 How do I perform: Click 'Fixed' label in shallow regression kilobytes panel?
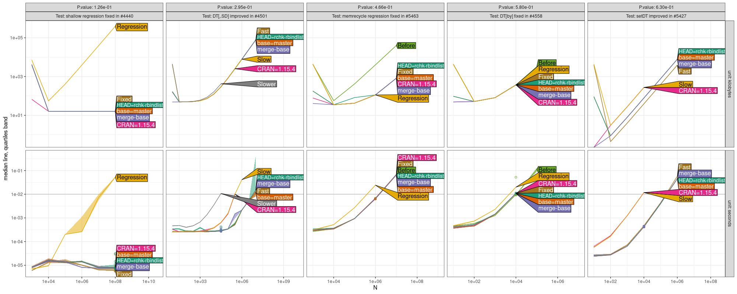coord(124,99)
